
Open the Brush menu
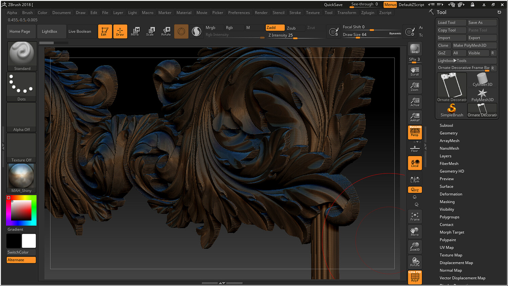tap(27, 13)
